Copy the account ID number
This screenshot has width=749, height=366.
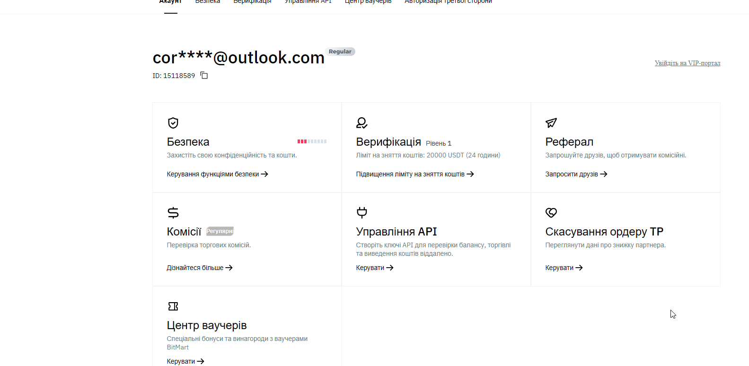coord(204,76)
